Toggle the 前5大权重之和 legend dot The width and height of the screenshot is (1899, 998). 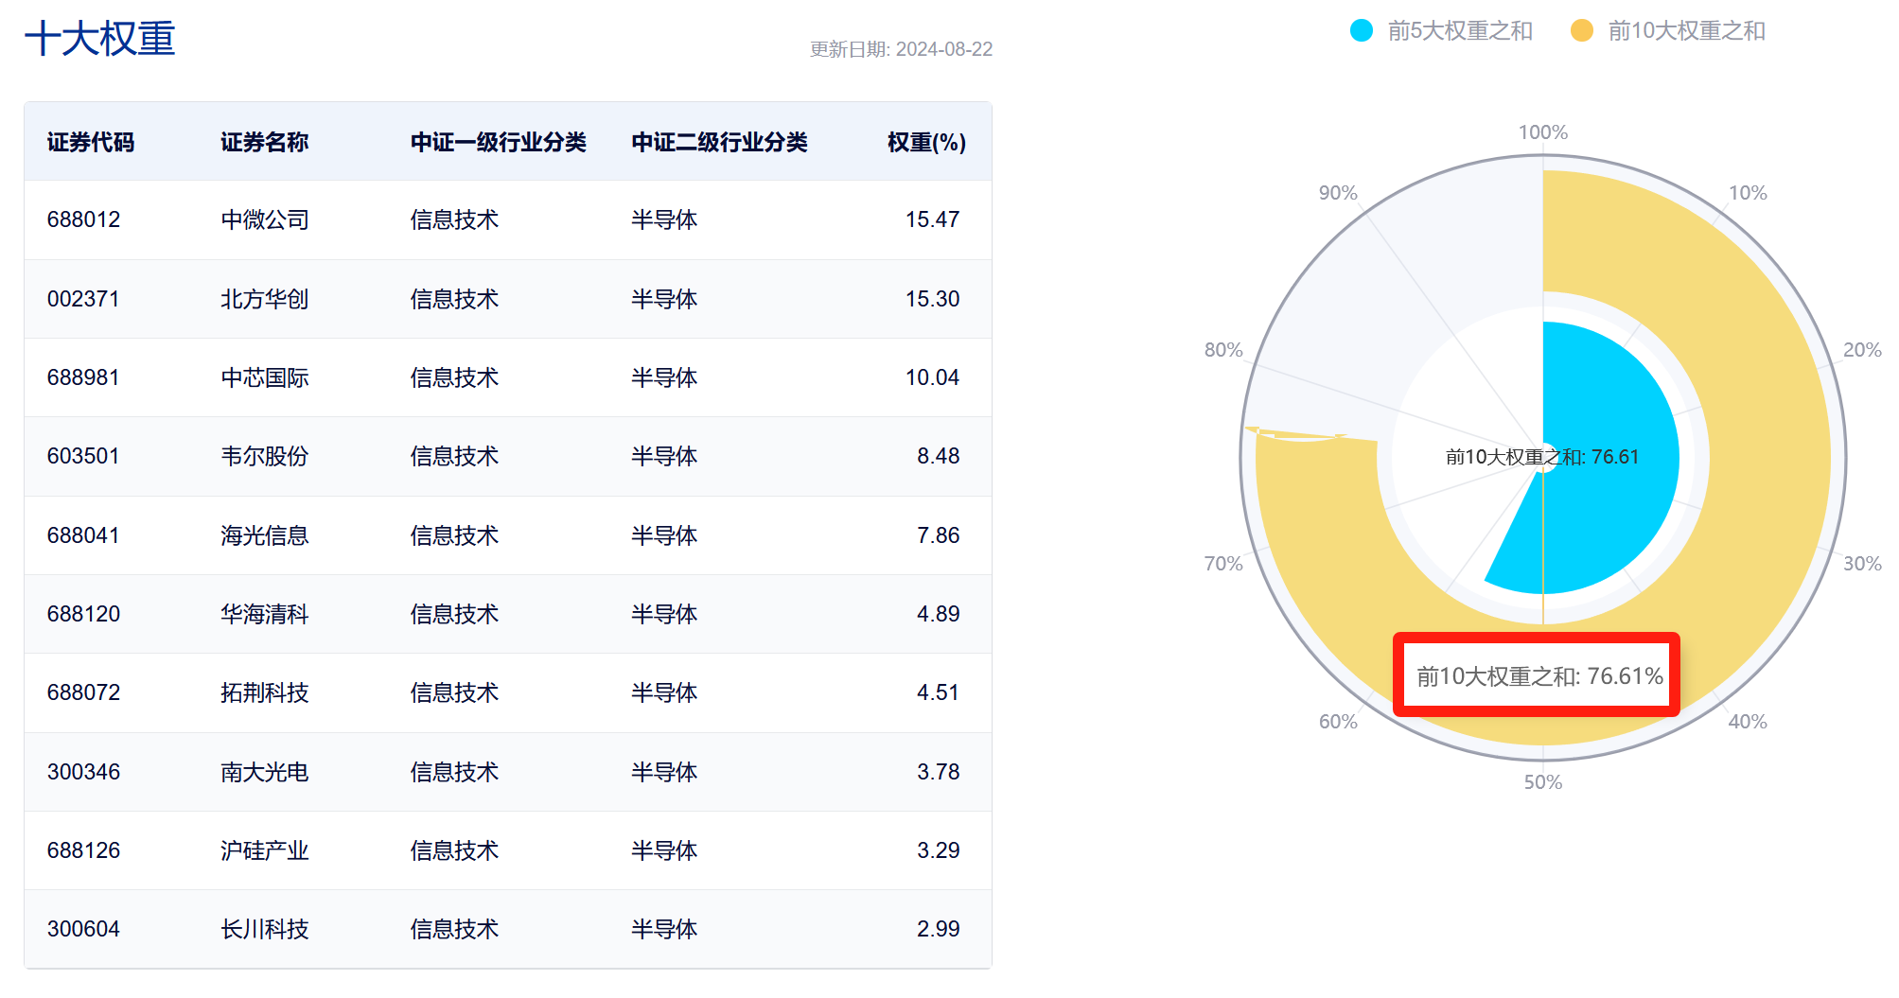[1363, 30]
